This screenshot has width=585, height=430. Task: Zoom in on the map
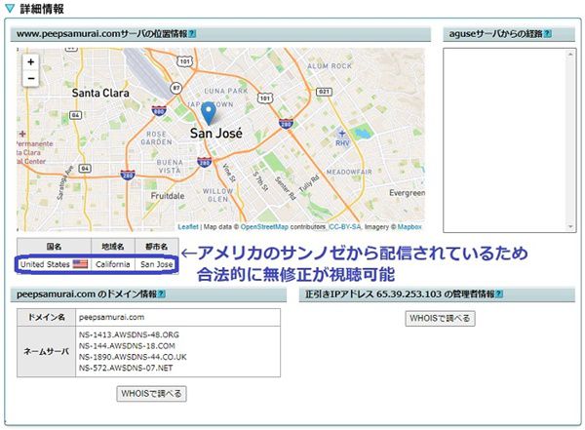pyautogui.click(x=30, y=62)
